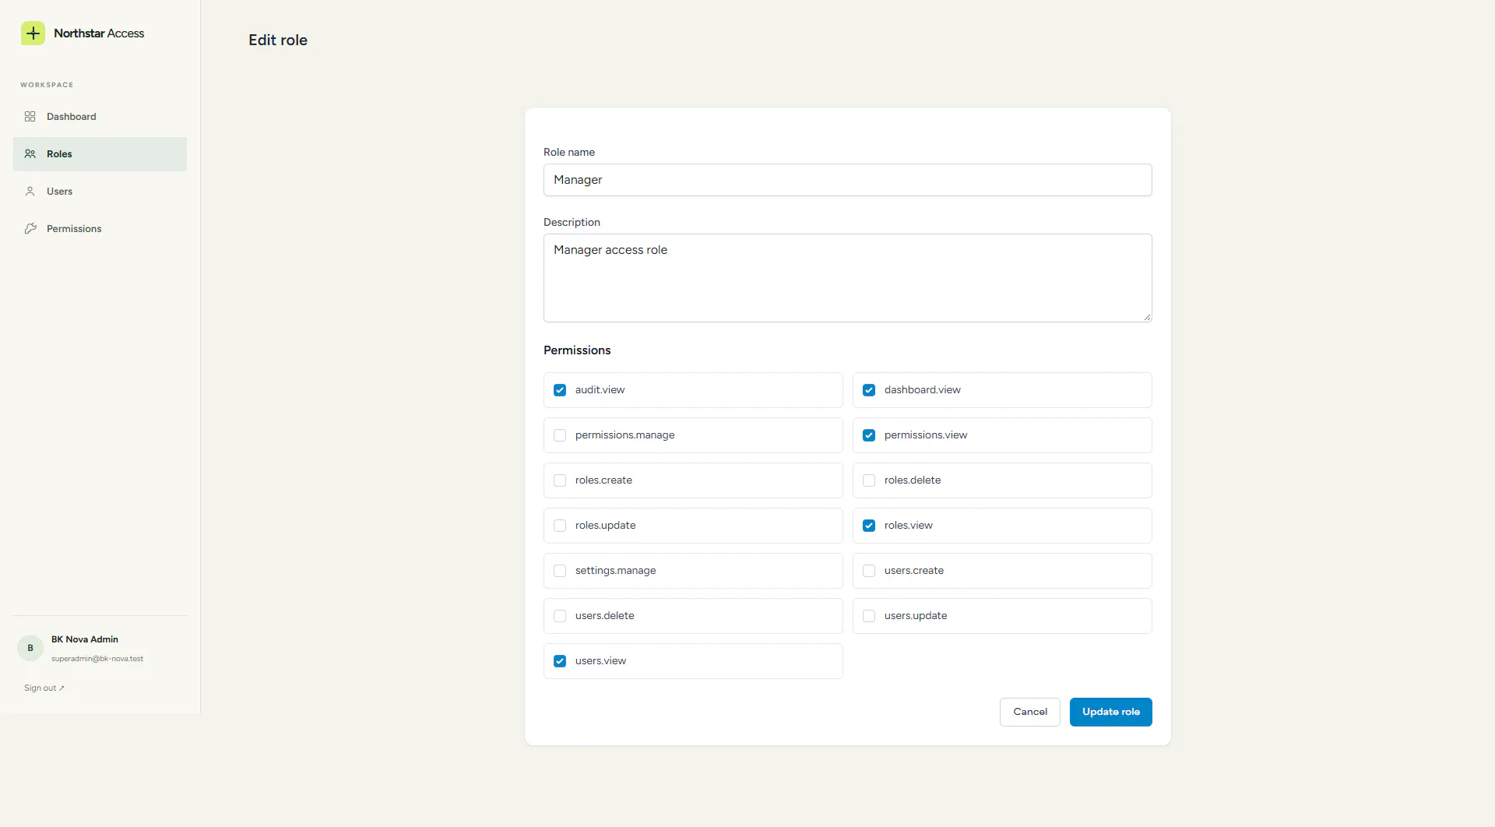The width and height of the screenshot is (1495, 827).
Task: Uncheck the audit.view permission
Action: point(560,390)
